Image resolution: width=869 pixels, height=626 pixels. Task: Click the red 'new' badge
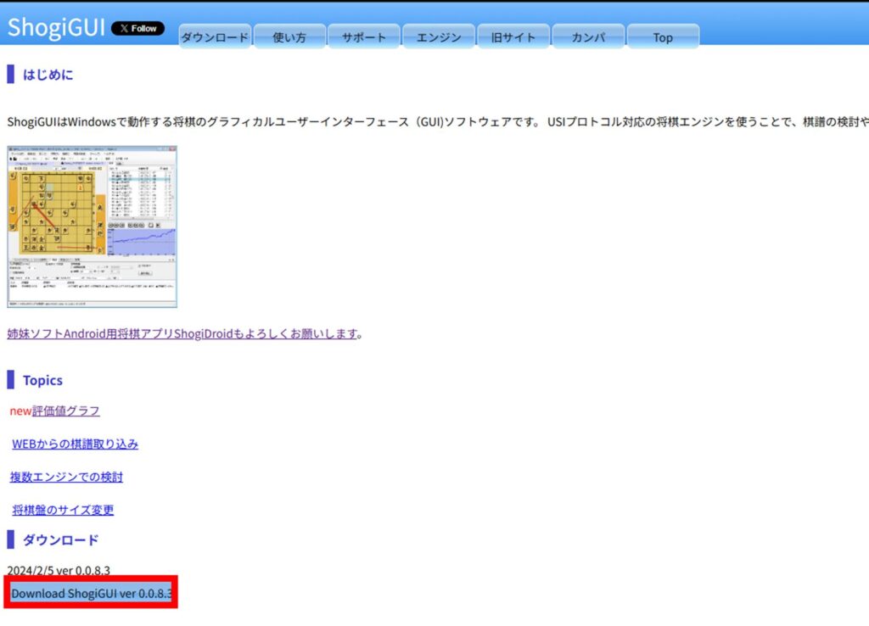pyautogui.click(x=18, y=411)
